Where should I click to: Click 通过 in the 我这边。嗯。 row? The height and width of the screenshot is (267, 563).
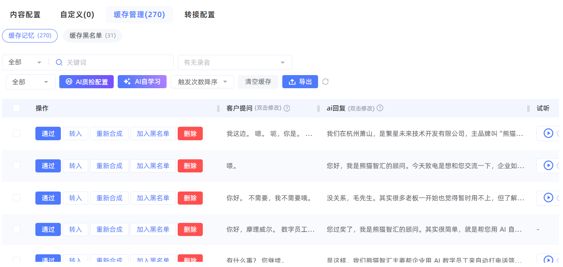[48, 133]
